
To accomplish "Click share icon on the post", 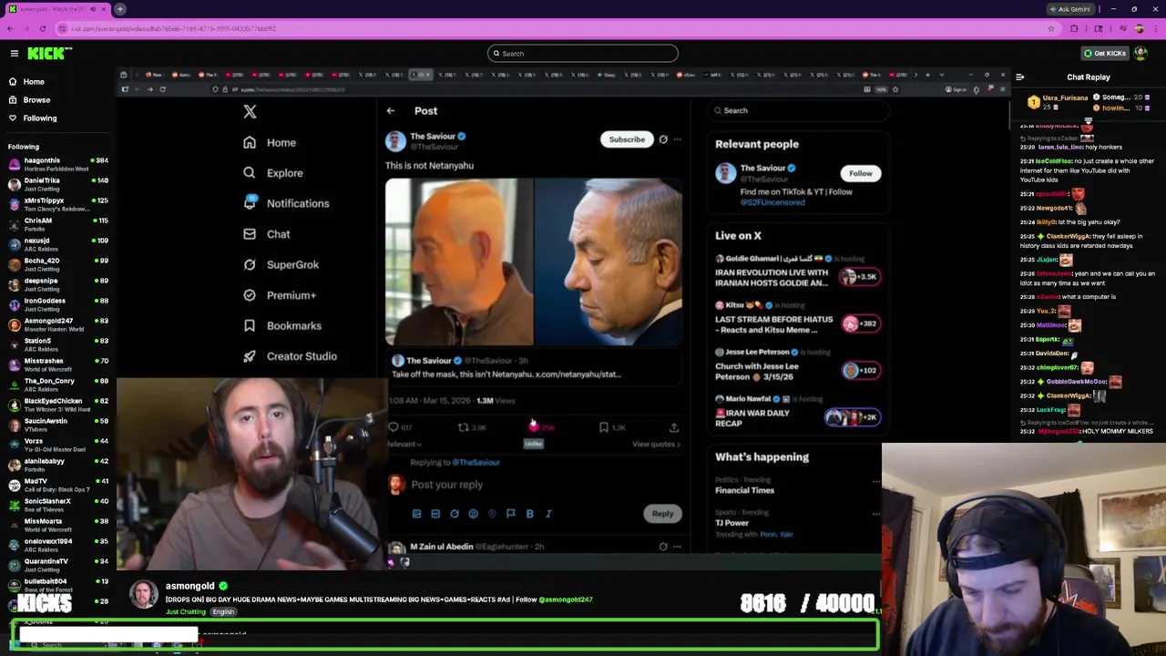I will tap(674, 427).
